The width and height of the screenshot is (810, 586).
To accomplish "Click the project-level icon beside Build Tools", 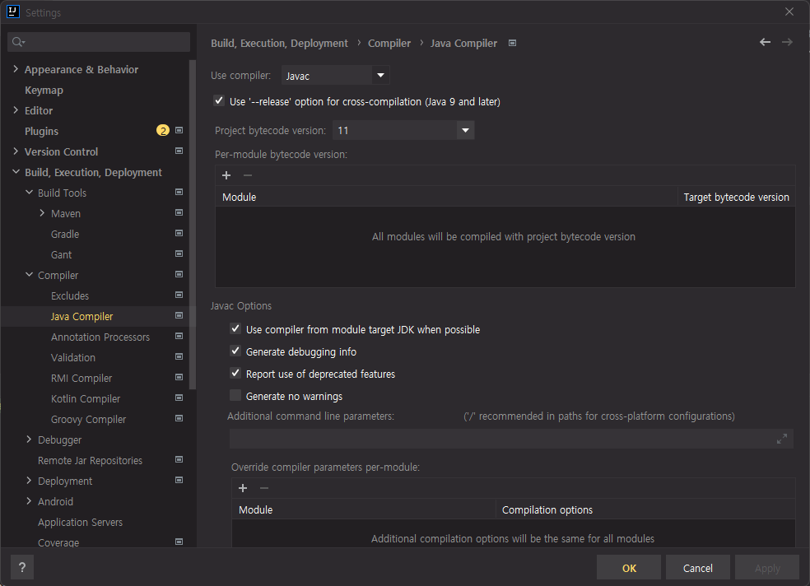I will tap(179, 193).
